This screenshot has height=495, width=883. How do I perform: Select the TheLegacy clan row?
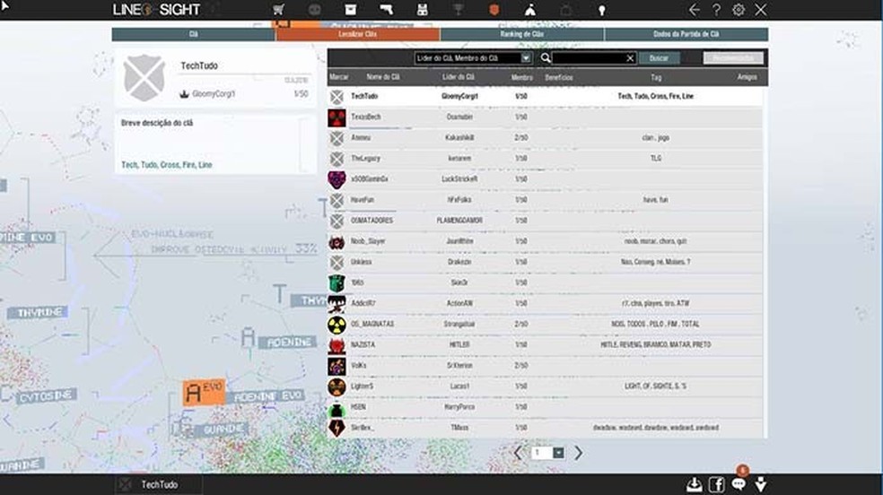tap(545, 159)
